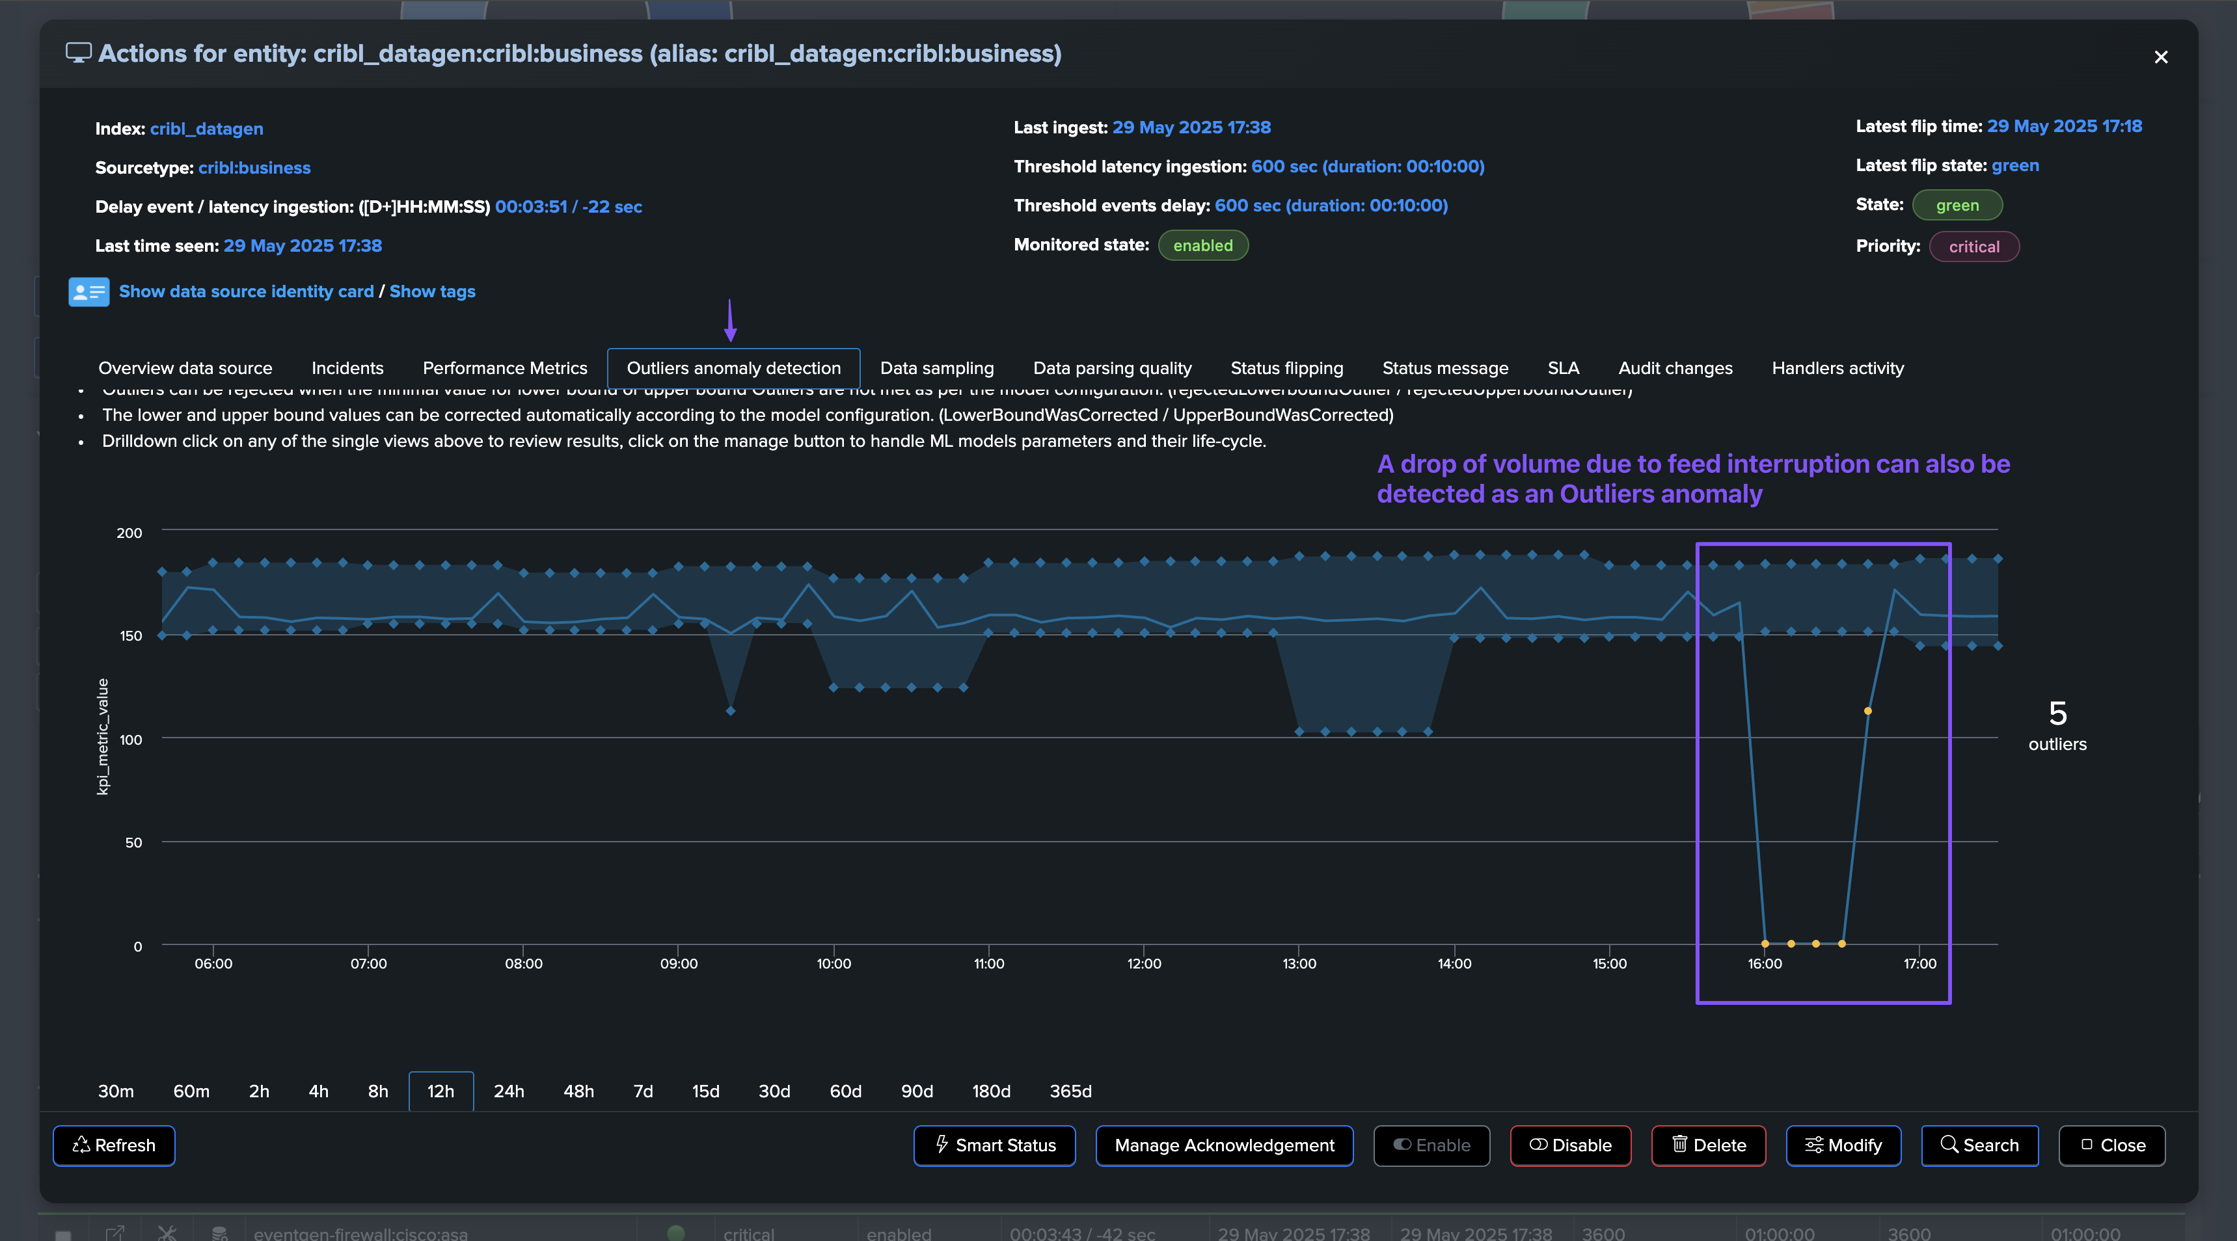
Task: Click the 5 outliers single value
Action: 2056,724
